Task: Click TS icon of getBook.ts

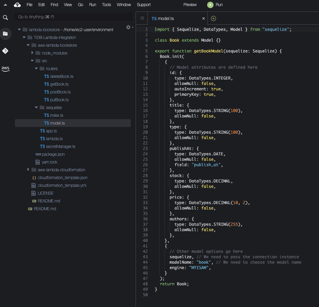Action: [46, 84]
